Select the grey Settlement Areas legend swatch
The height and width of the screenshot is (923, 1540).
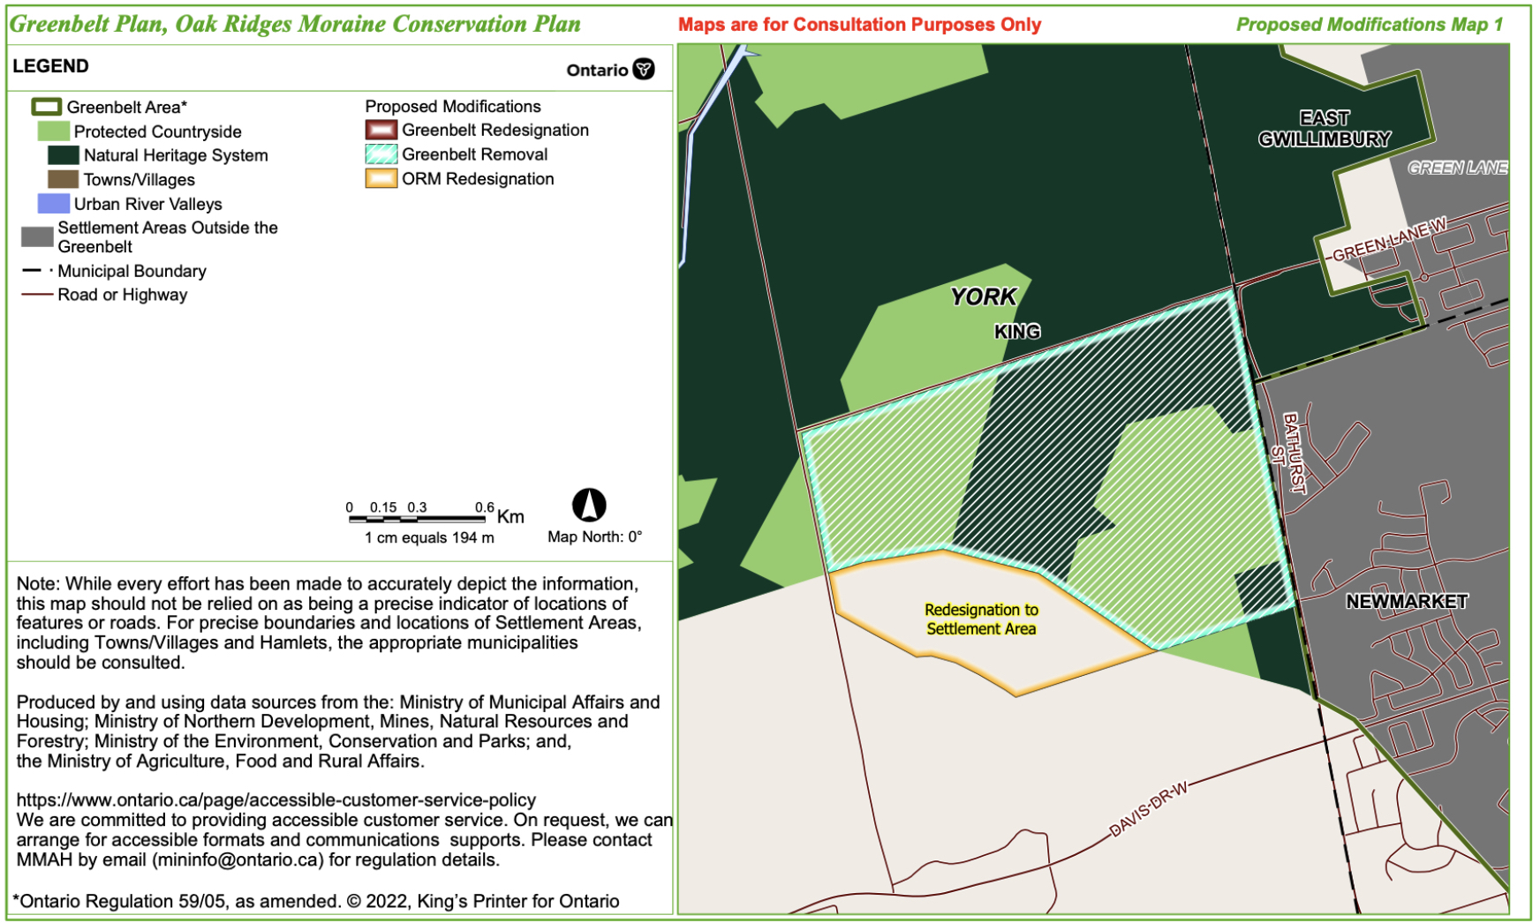click(x=37, y=236)
